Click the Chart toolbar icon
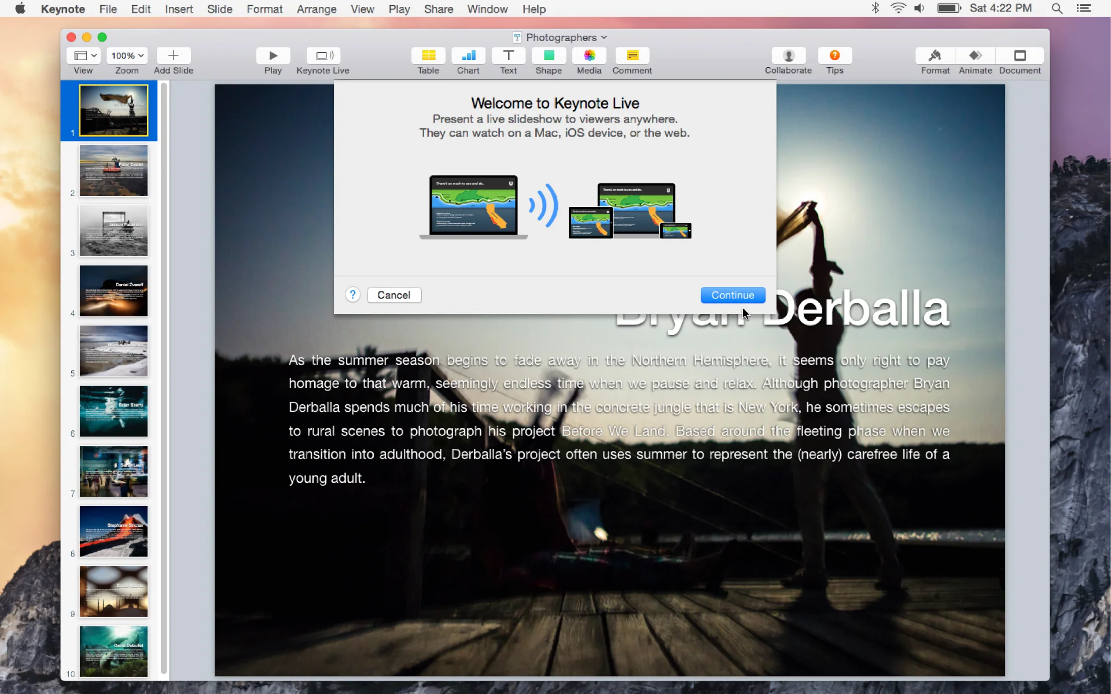This screenshot has width=1111, height=694. (x=468, y=56)
